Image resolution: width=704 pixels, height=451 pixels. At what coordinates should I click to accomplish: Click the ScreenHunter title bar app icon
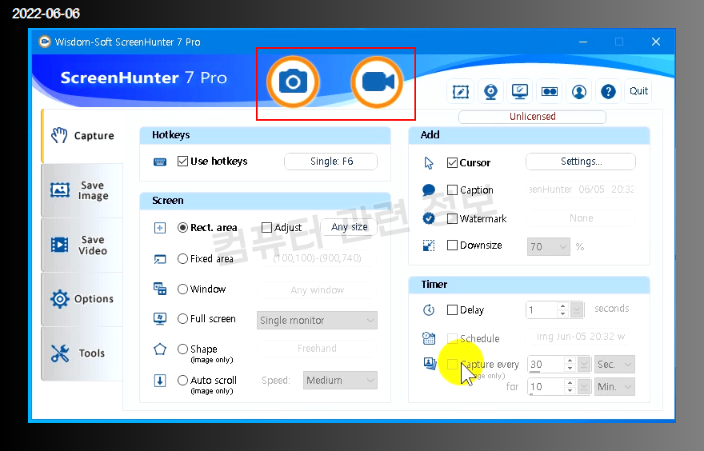(45, 42)
